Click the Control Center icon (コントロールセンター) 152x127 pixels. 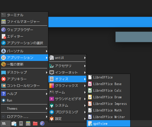tap(4, 86)
